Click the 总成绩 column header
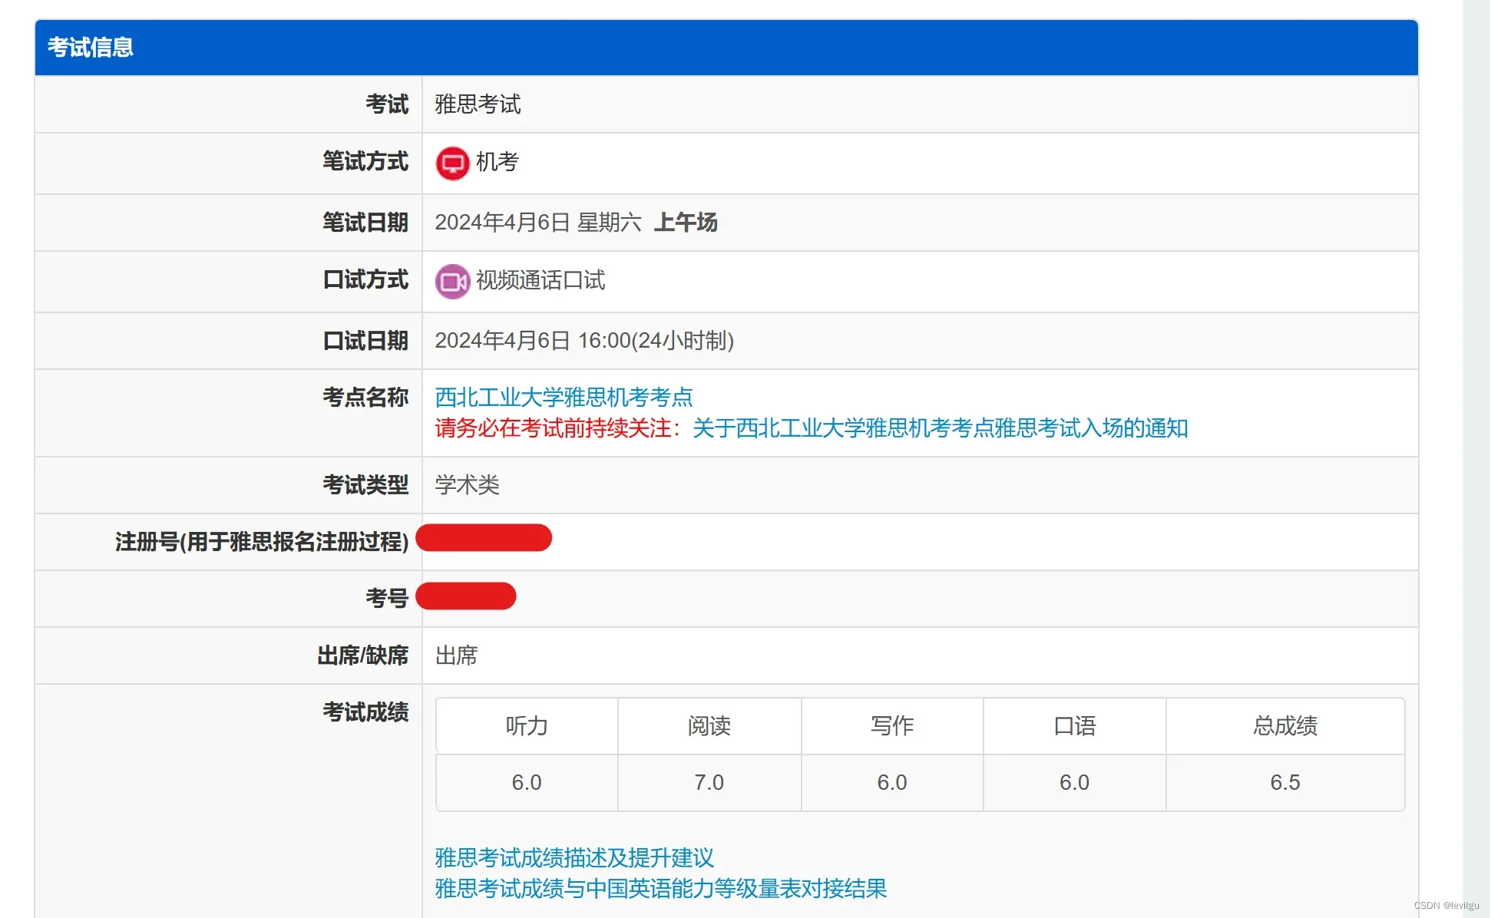This screenshot has width=1491, height=918. tap(1285, 726)
